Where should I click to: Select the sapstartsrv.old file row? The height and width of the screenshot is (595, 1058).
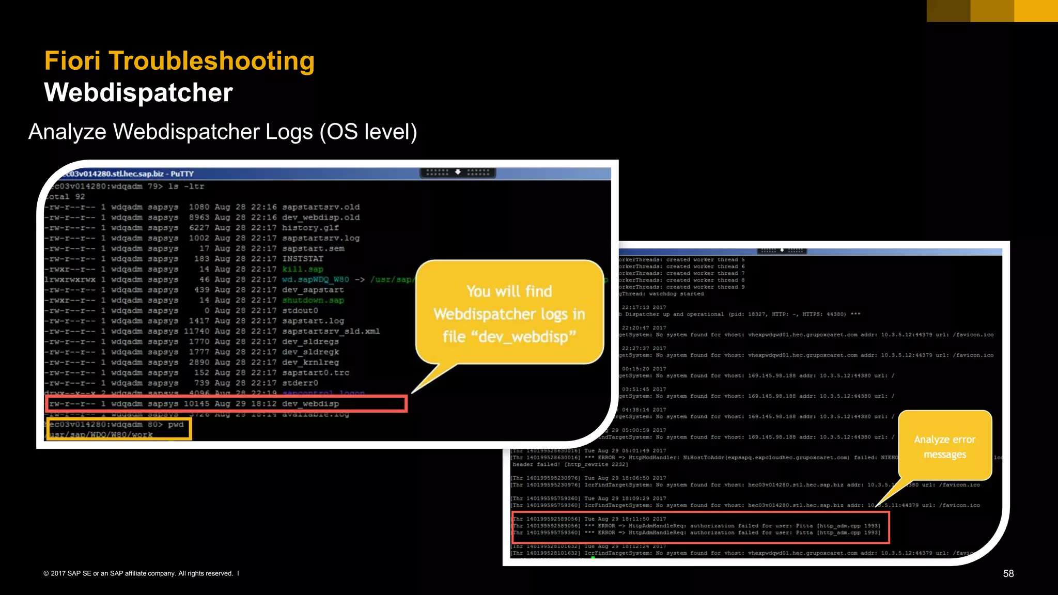202,207
